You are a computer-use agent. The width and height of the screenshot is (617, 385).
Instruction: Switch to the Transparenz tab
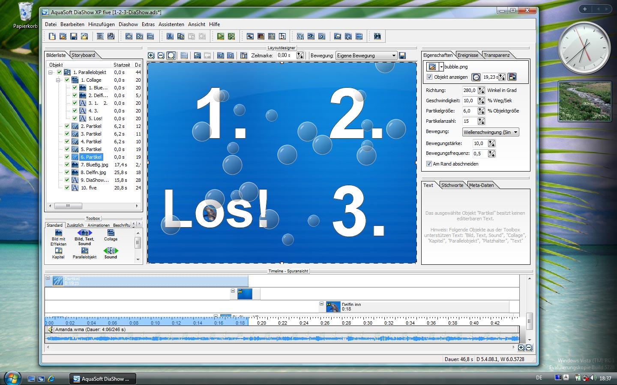[x=497, y=55]
